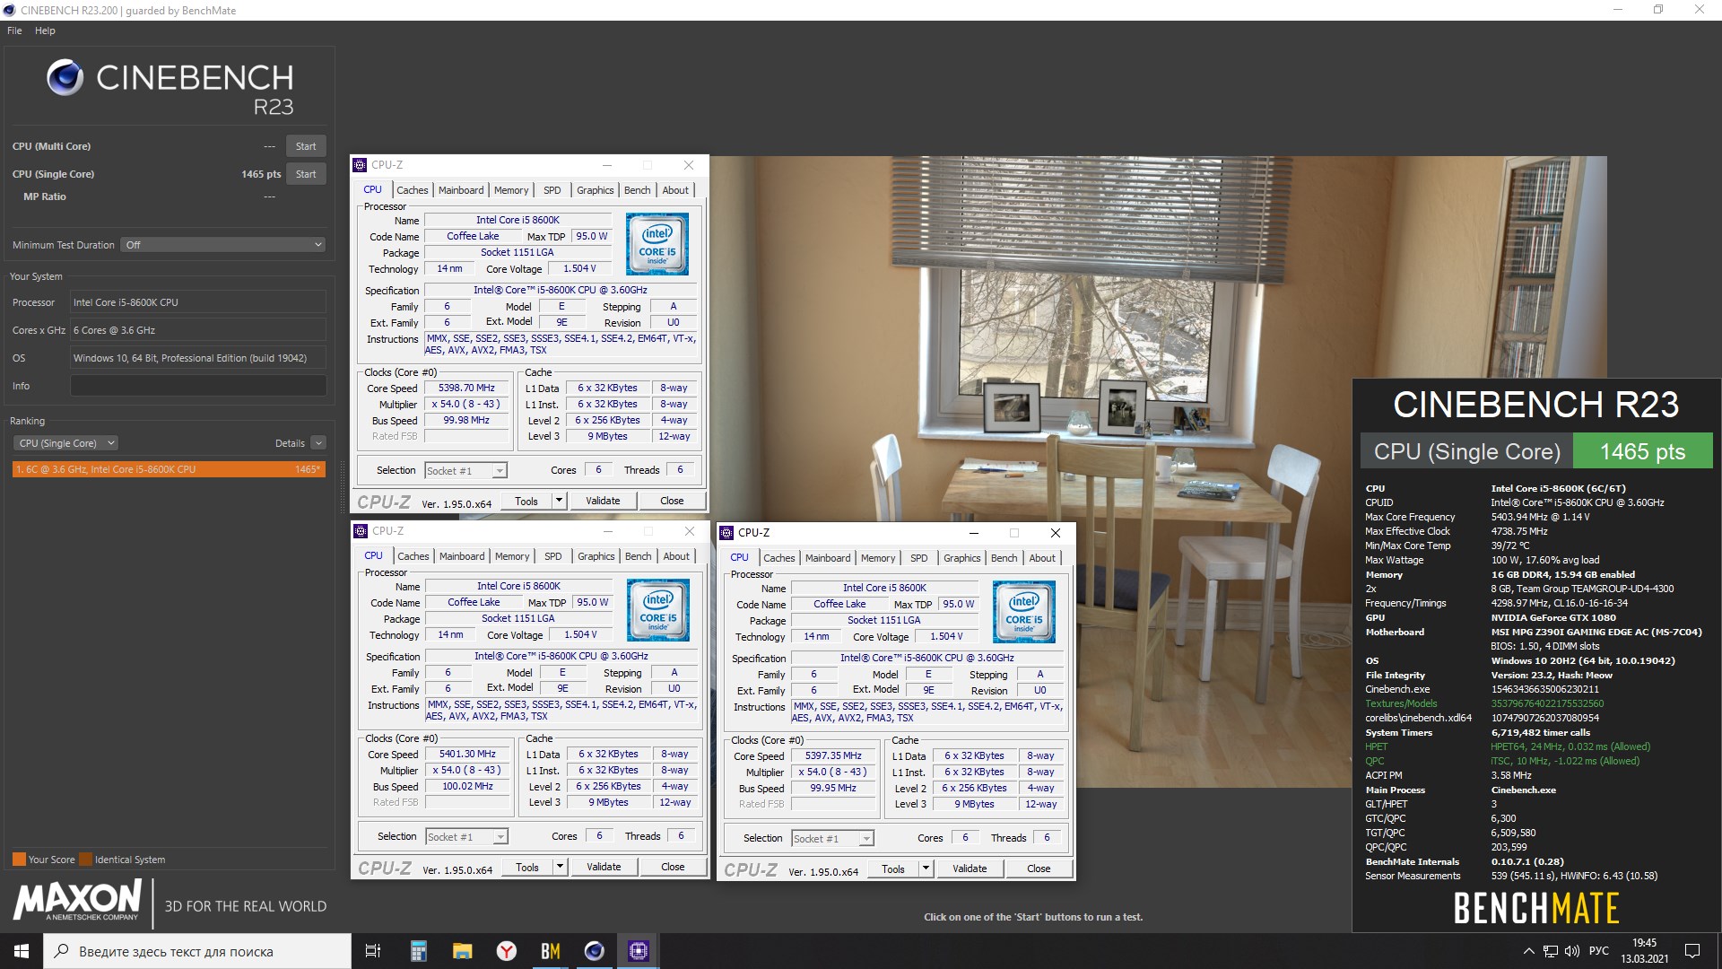1722x969 pixels.
Task: Open File Explorer from the taskbar
Action: 462,951
